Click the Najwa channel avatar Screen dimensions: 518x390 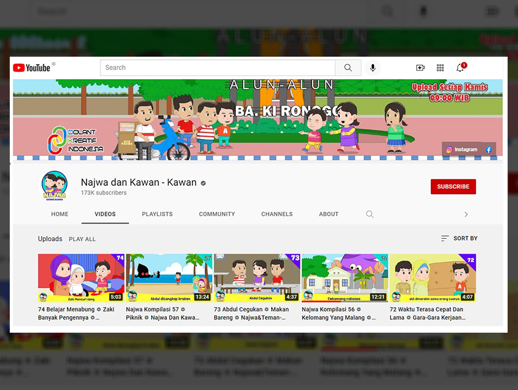click(x=55, y=186)
